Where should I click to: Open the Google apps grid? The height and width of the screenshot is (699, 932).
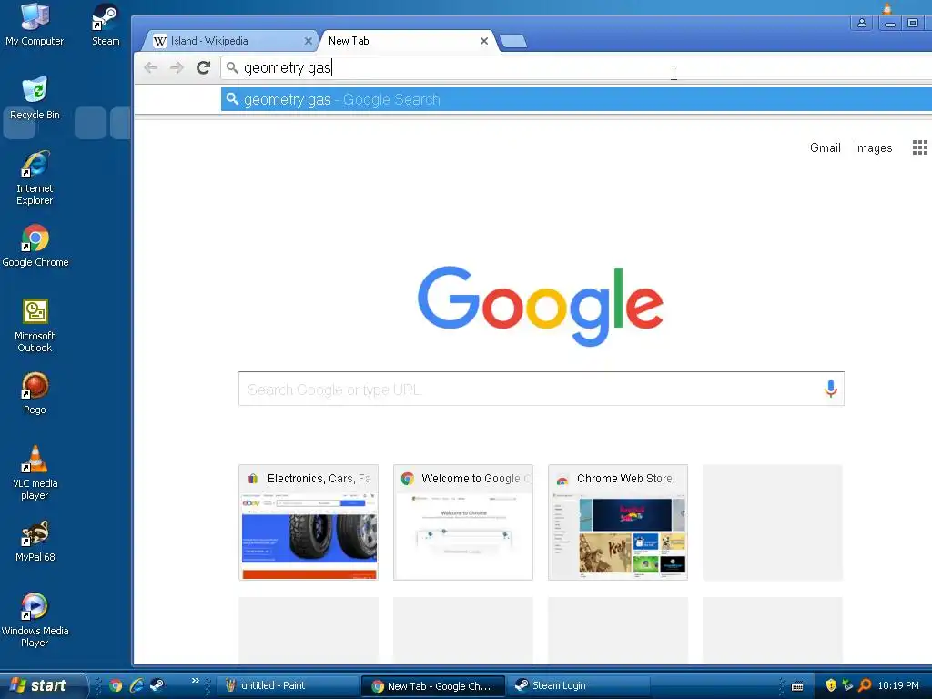click(919, 147)
